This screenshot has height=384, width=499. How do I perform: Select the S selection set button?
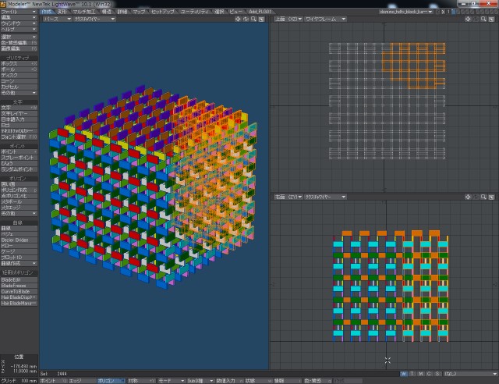click(x=438, y=374)
